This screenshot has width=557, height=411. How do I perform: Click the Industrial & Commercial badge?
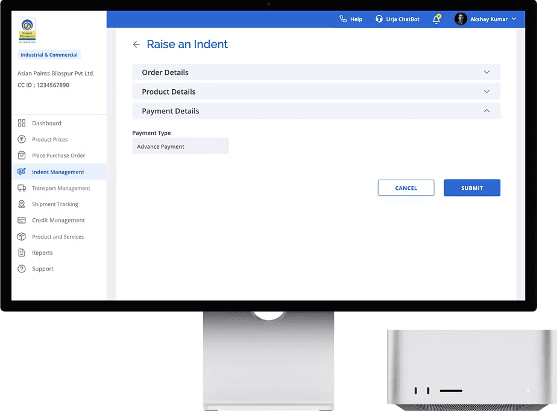(x=49, y=55)
